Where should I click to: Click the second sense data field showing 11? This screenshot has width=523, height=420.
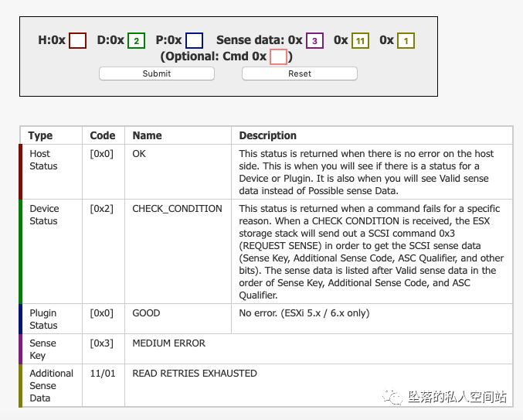(x=360, y=40)
